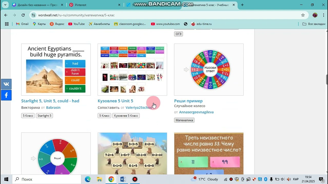Switch to the Дизайн без названия tab

pos(38,5)
